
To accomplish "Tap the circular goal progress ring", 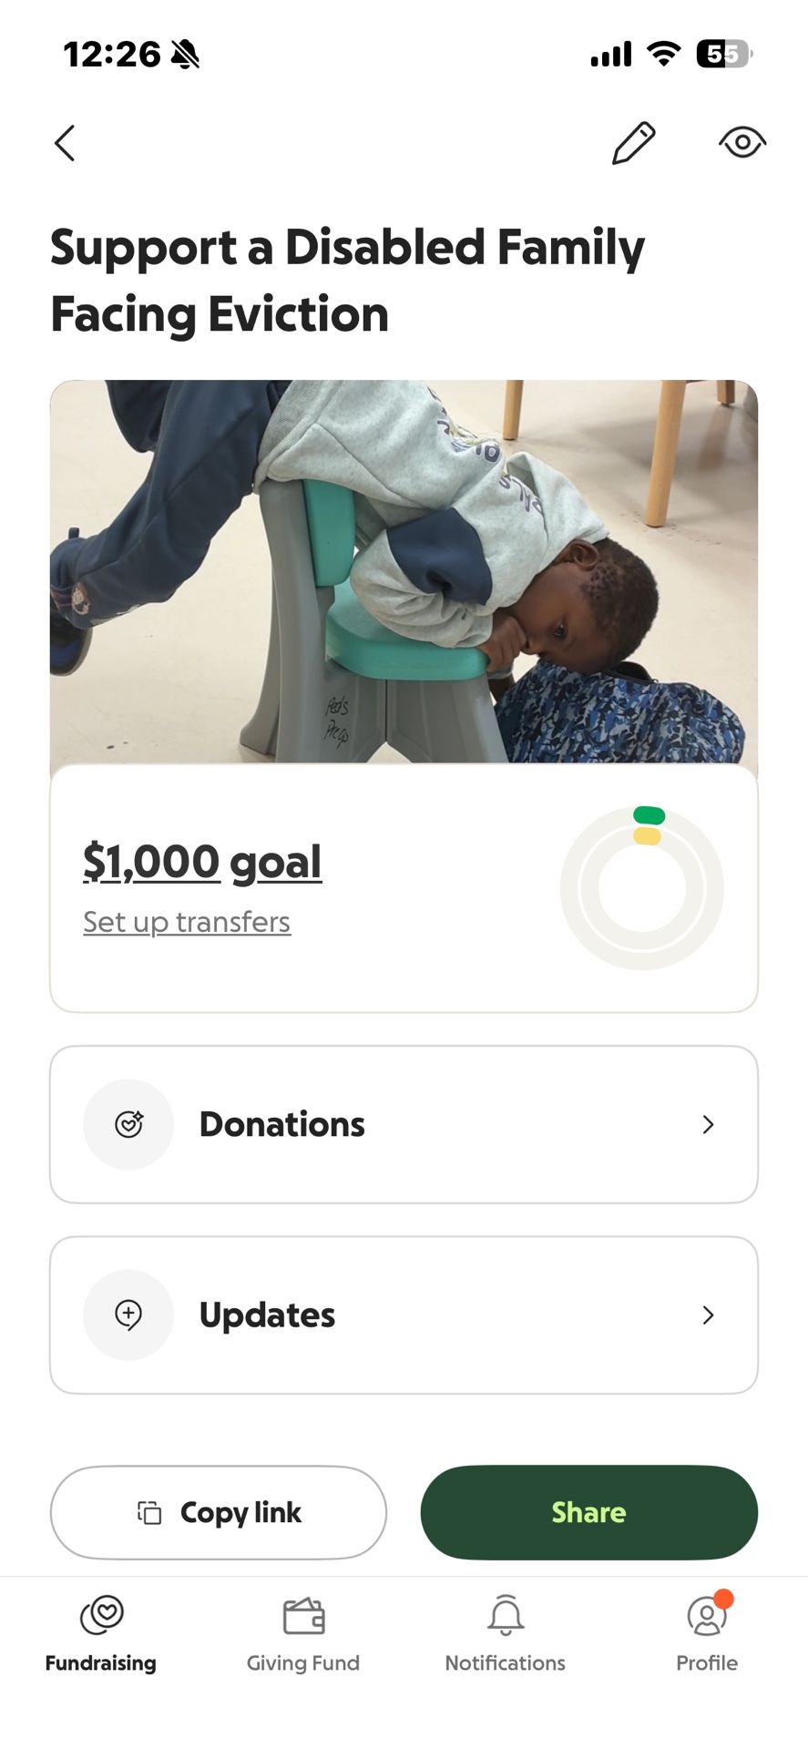I will (642, 888).
